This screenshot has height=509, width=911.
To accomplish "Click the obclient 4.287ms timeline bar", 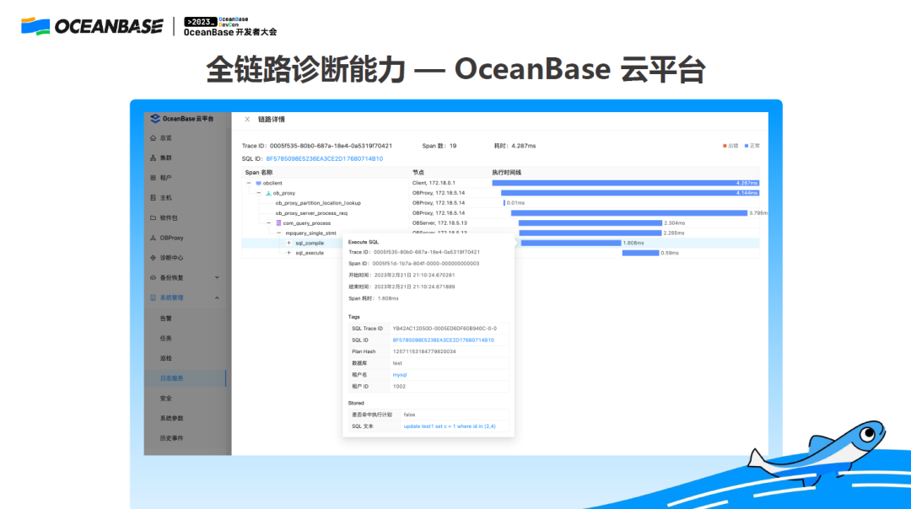I will pos(625,183).
